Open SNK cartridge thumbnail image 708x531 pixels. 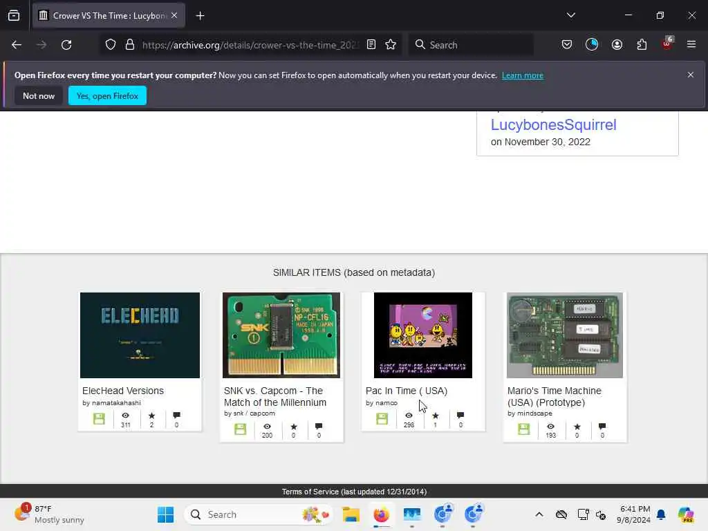click(x=281, y=335)
